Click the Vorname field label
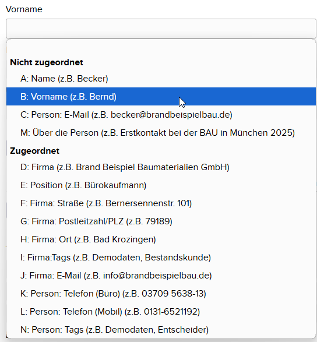 pos(24,9)
